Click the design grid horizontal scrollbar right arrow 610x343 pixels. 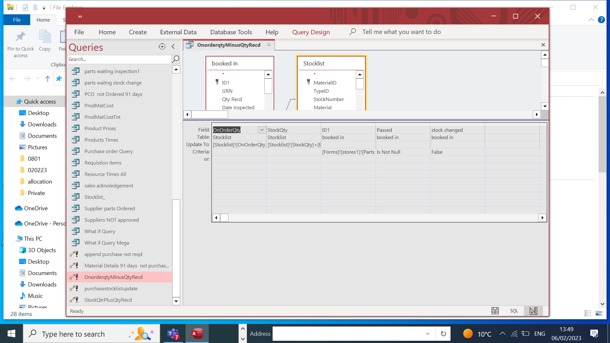click(x=542, y=218)
